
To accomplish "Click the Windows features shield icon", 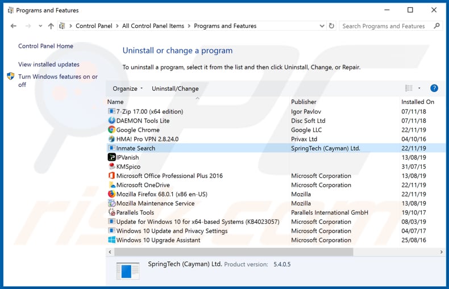I will click(11, 76).
